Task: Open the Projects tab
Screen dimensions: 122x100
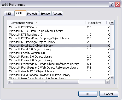Action: [32, 14]
